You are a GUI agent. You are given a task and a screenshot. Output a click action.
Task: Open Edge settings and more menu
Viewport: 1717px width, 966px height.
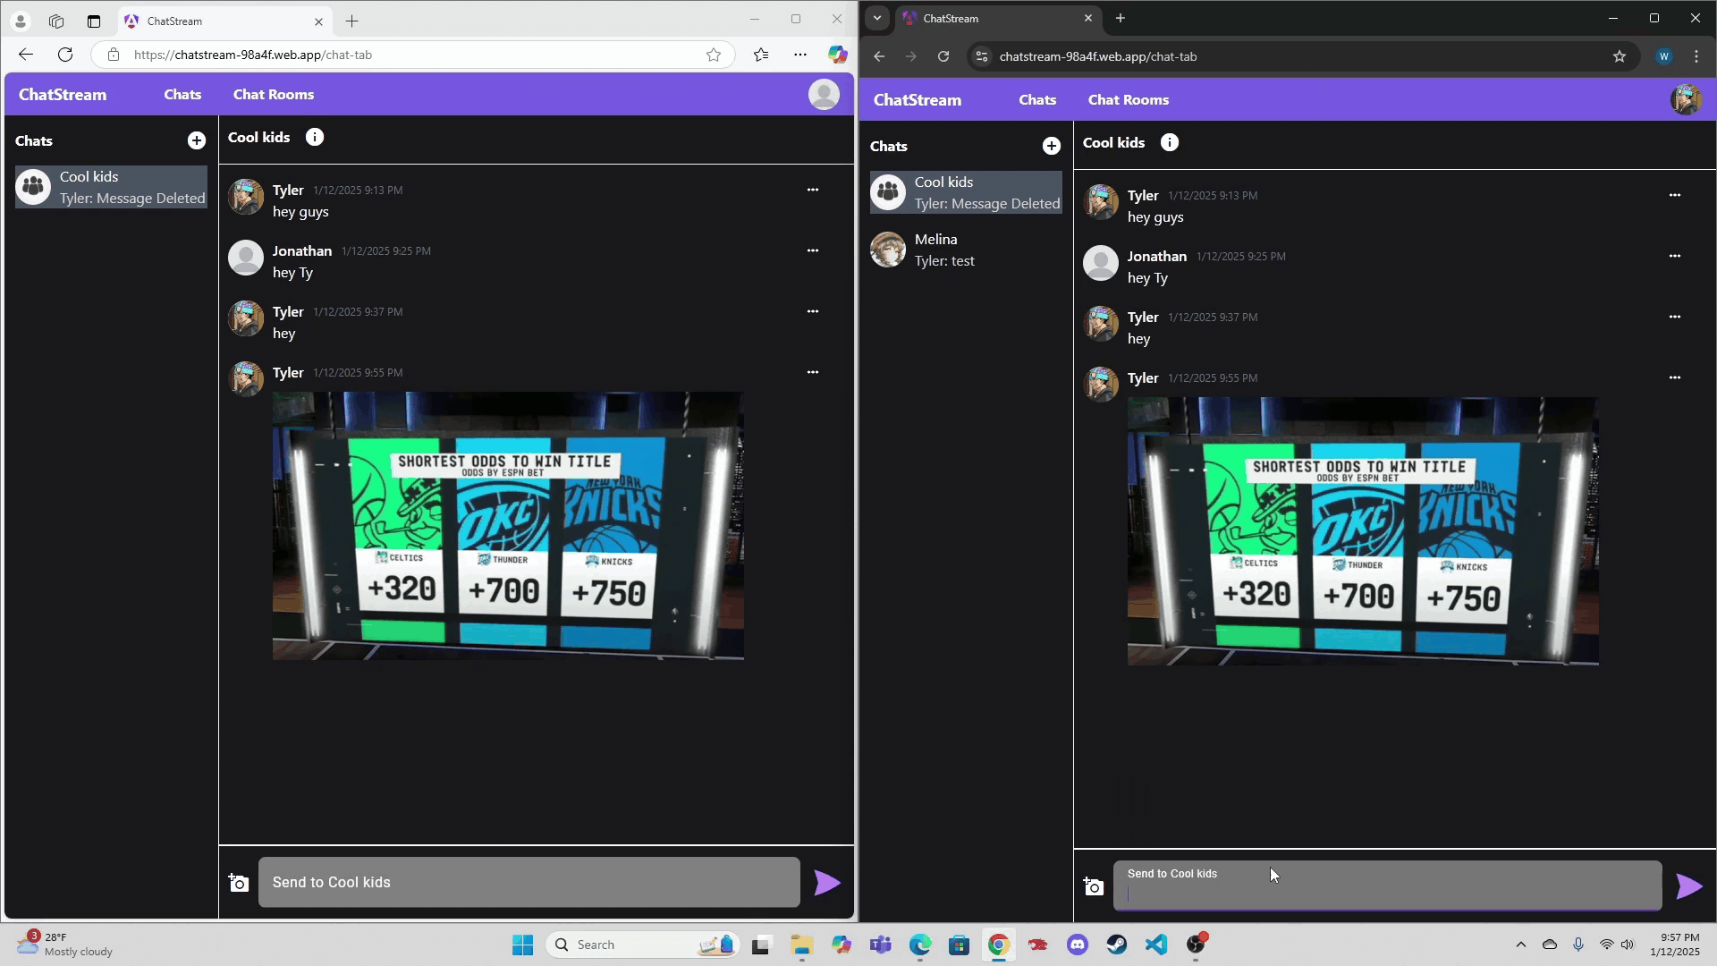800,55
